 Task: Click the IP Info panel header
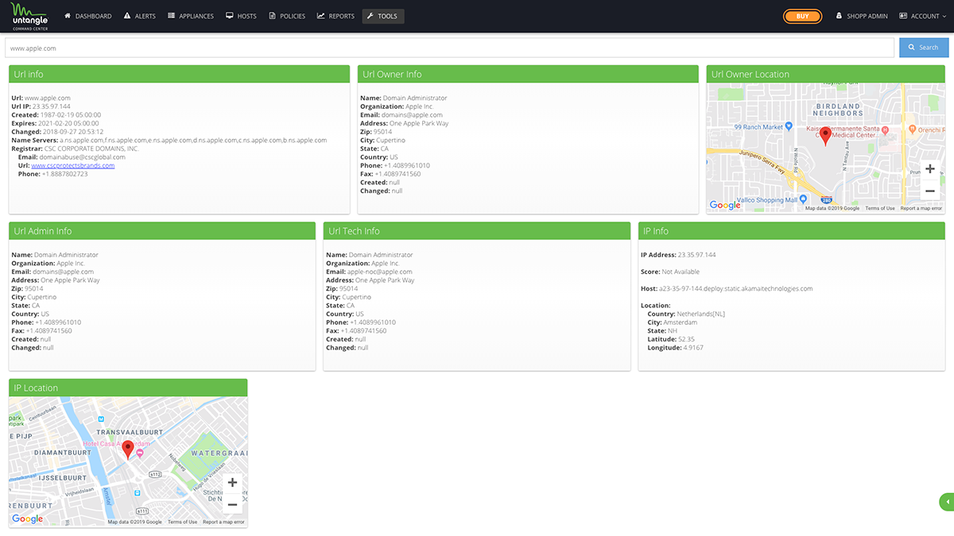click(x=792, y=231)
